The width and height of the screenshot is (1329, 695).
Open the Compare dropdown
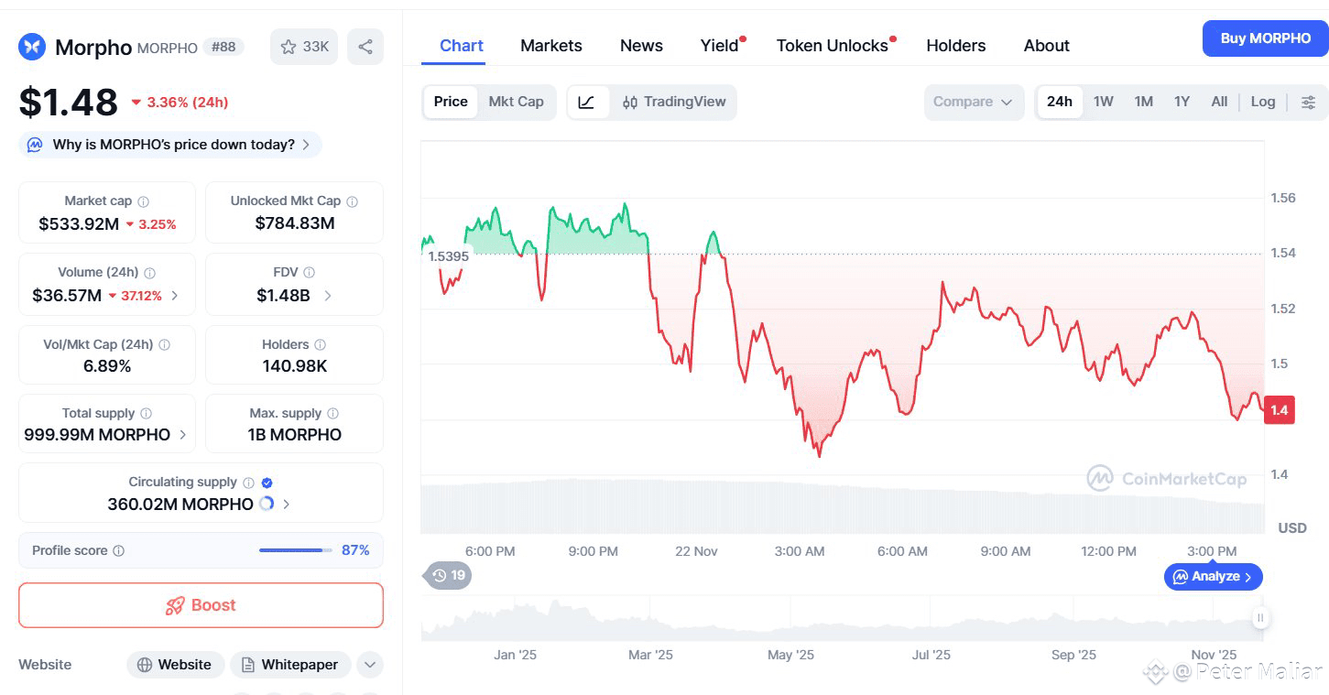(x=973, y=102)
